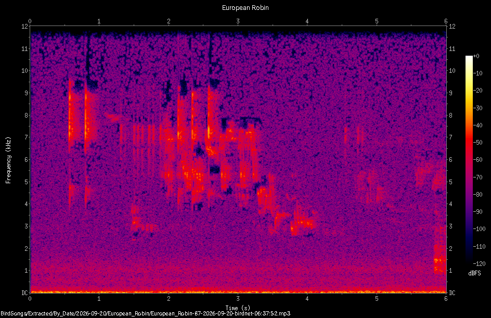Click the 'European Robin' title text
Screen dimensions: 491x318
pyautogui.click(x=245, y=7)
